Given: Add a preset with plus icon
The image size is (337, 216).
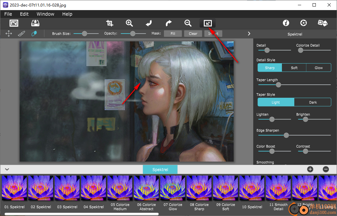Looking at the screenshot, I should click(310, 169).
